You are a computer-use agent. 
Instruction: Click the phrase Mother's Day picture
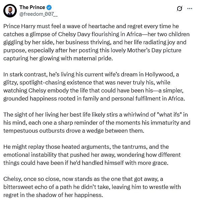pyautogui.click(x=154, y=50)
